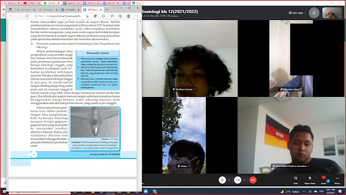The image size is (346, 195).
Task: Click the file path address bar in Edge
Action: [x=64, y=16]
